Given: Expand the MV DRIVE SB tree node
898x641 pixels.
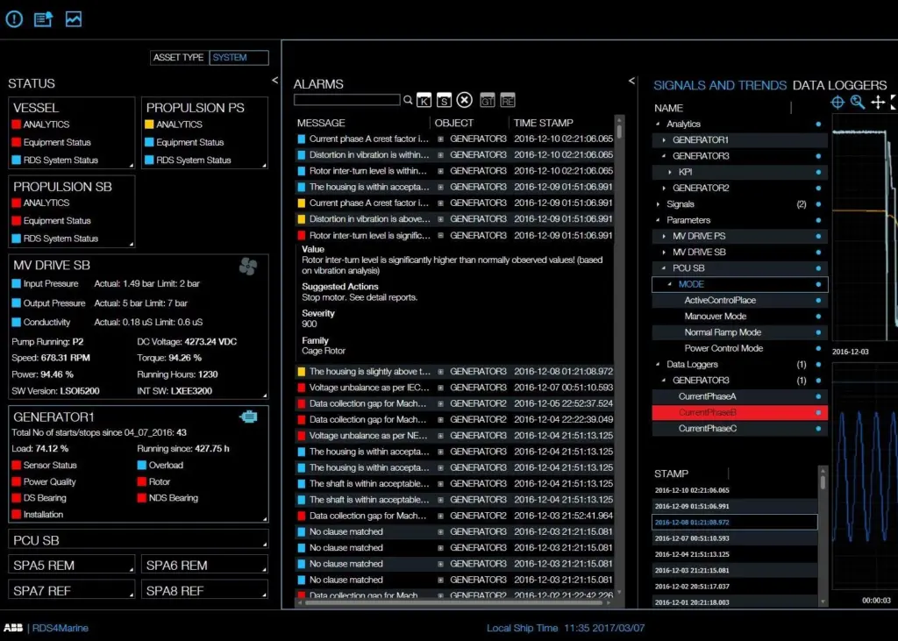Looking at the screenshot, I should pos(664,252).
